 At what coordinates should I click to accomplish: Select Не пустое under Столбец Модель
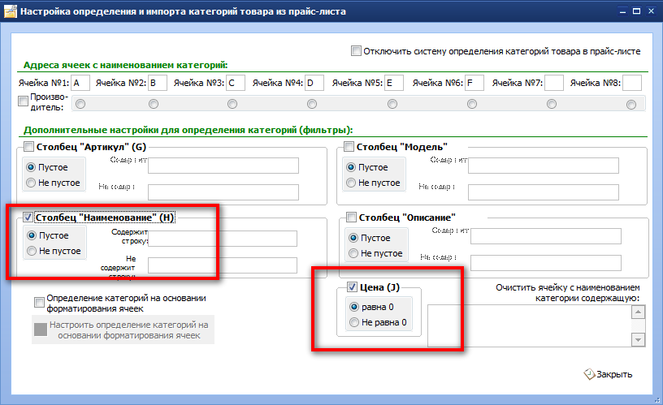click(x=351, y=183)
